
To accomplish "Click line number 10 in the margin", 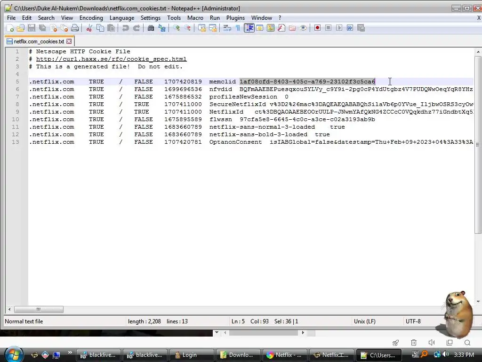I will coord(16,119).
